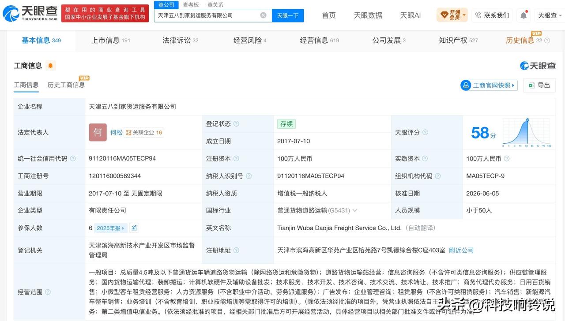
Task: Click credit code 91120116MA05TECP94 beside 统一社会信用代码
Action: [x=122, y=159]
